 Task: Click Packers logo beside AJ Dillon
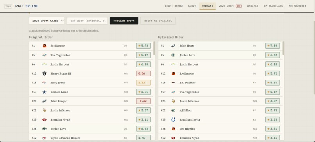(173, 110)
